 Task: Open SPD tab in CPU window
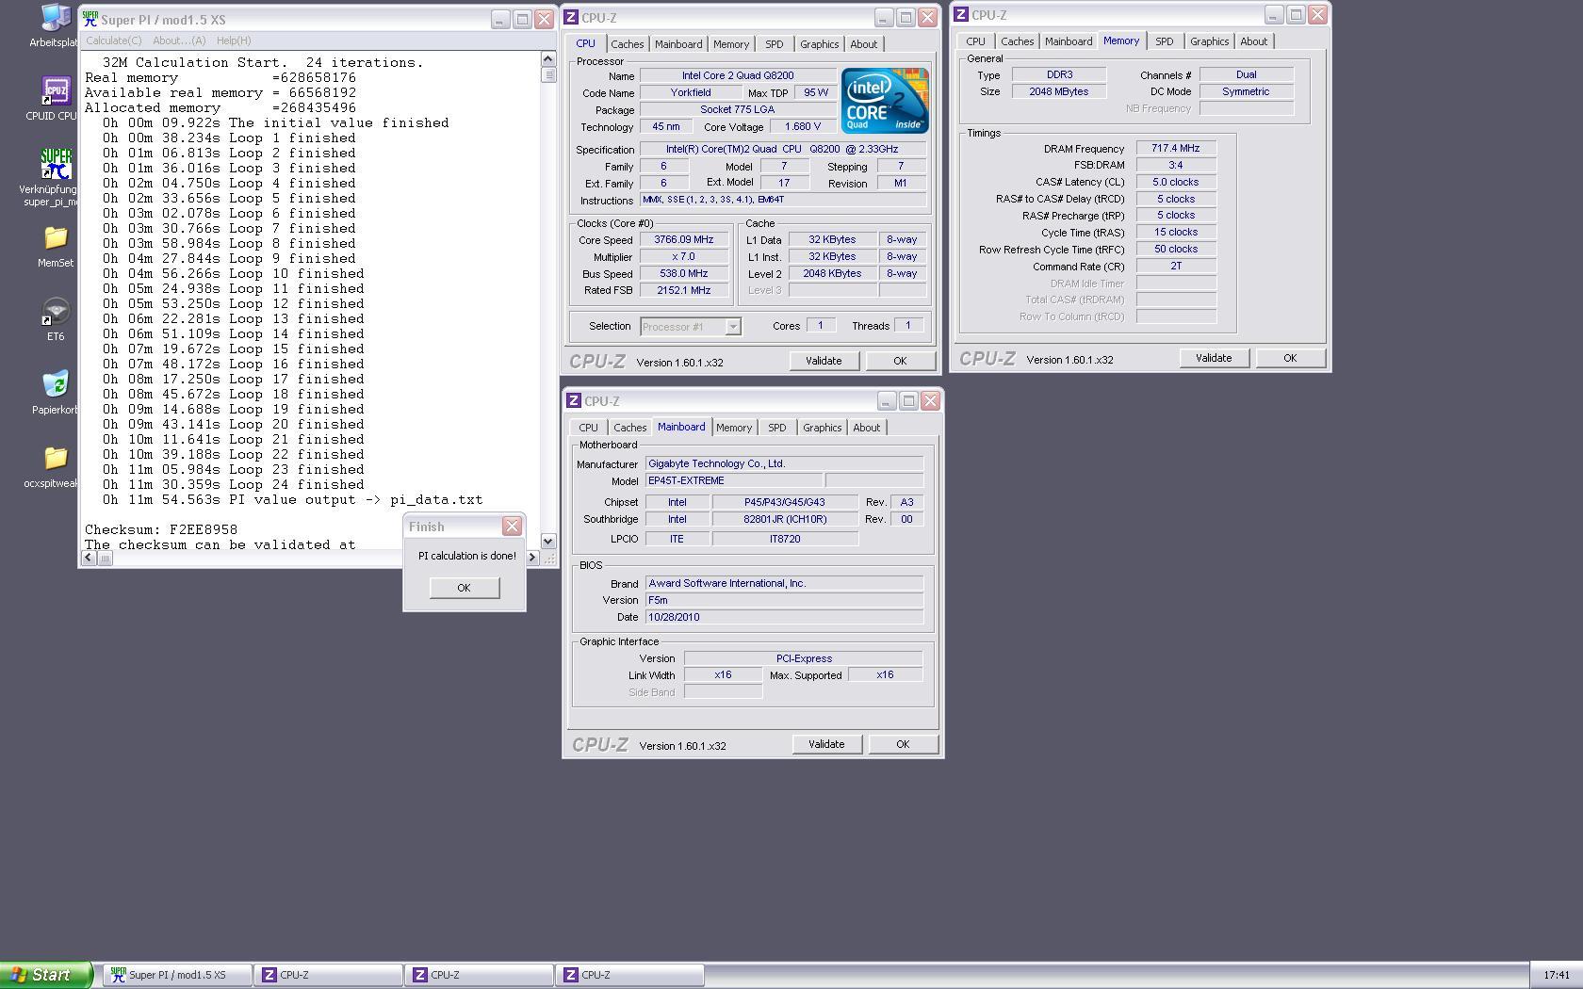point(774,44)
